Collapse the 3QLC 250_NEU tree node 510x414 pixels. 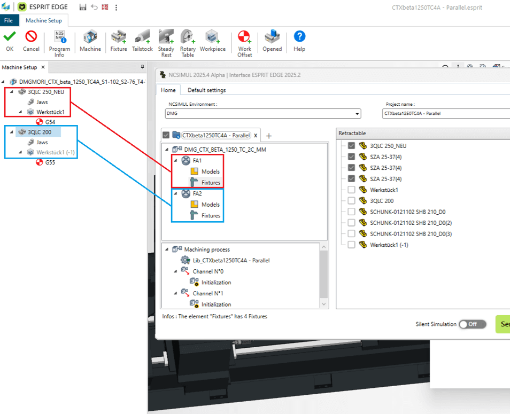(12, 92)
